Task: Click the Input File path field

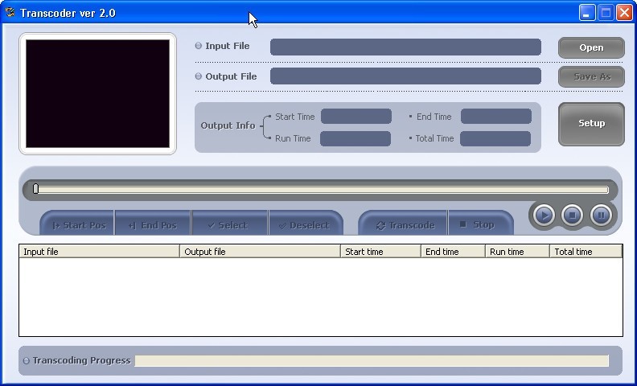Action: [405, 47]
